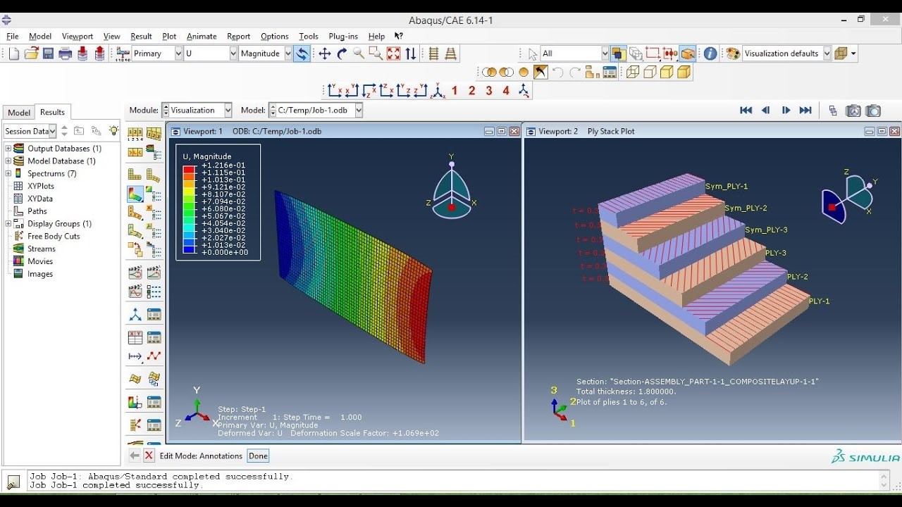Image resolution: width=902 pixels, height=507 pixels.
Task: Step to the previous animation frame
Action: [x=765, y=111]
